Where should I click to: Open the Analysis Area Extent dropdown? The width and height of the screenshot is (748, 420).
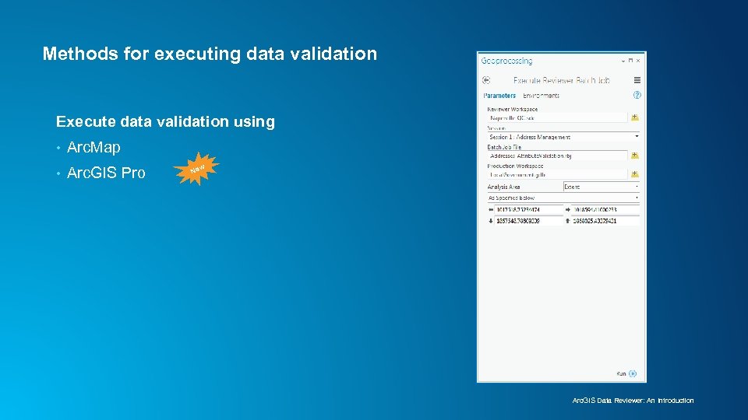pos(601,187)
